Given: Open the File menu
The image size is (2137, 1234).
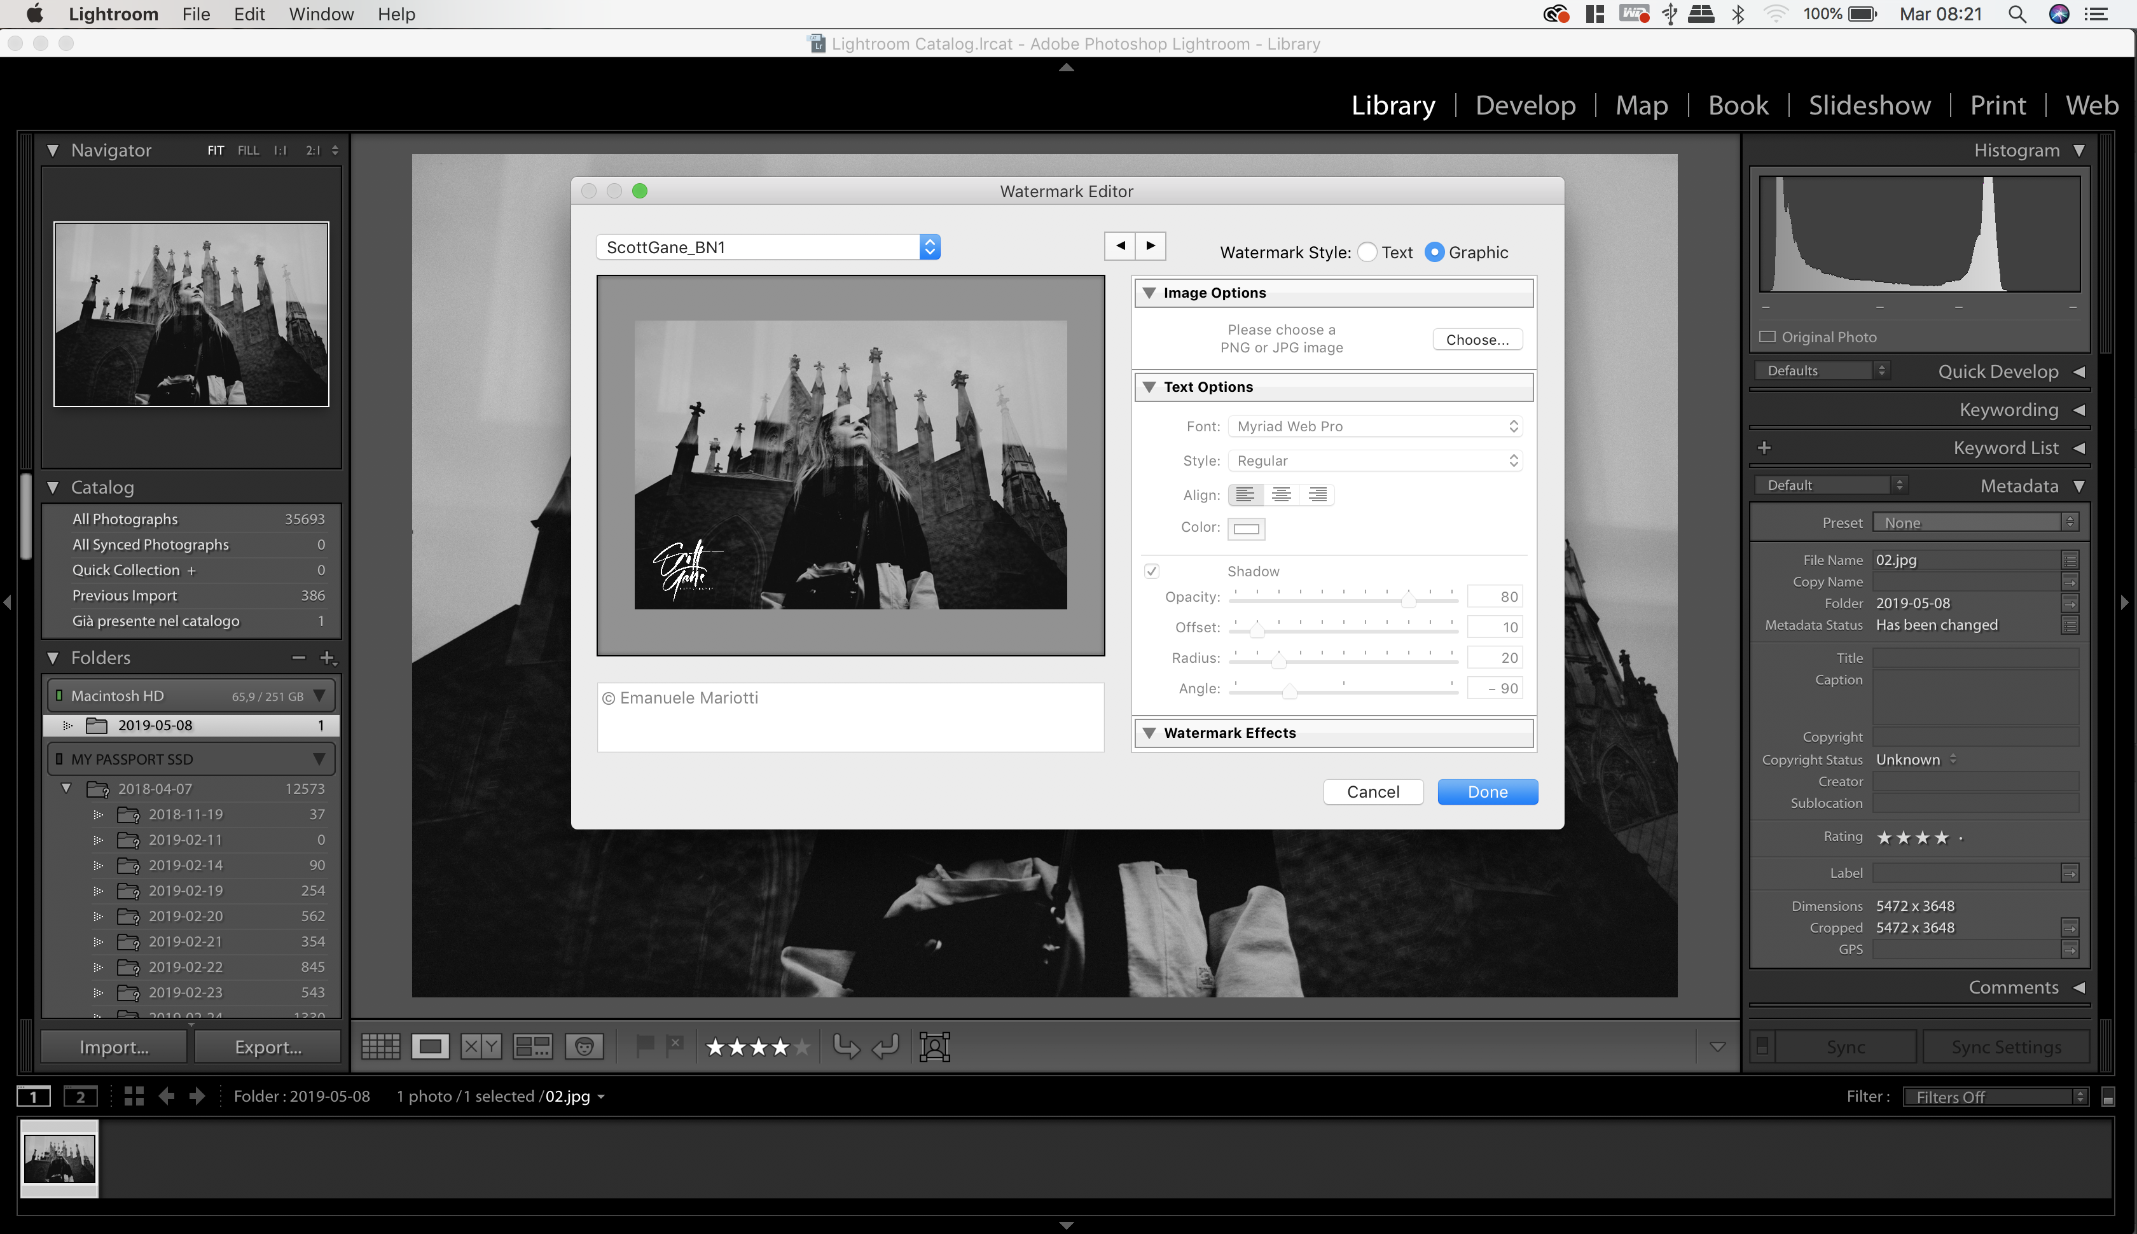Looking at the screenshot, I should (196, 15).
